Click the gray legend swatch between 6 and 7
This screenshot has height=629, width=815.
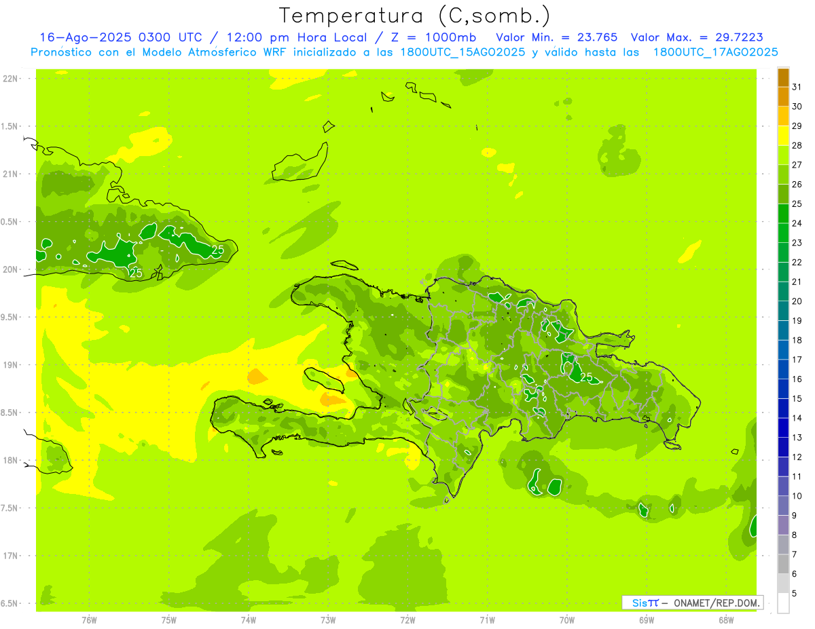[x=784, y=564]
